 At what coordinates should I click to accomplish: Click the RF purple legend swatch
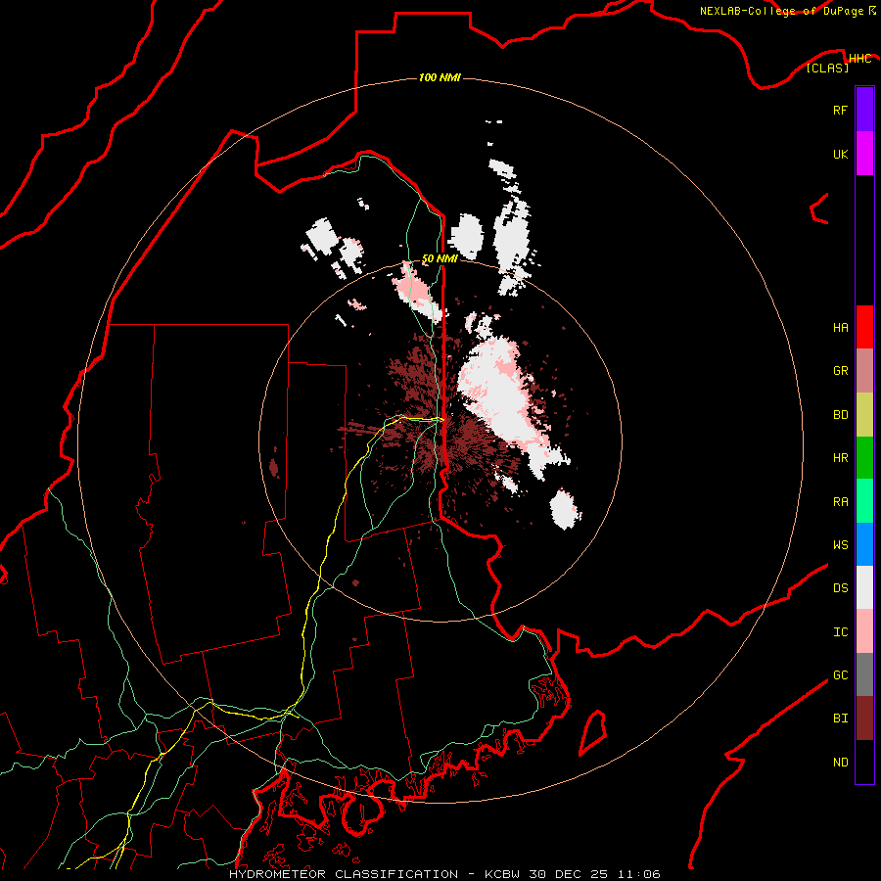click(864, 110)
